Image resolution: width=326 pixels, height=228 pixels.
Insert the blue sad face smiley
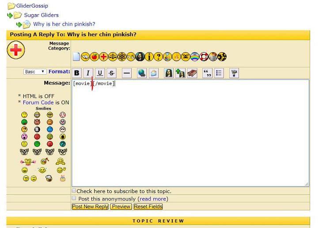point(50,129)
